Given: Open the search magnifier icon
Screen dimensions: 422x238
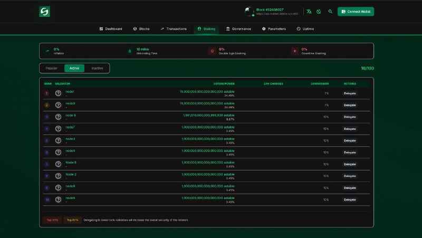Looking at the screenshot, I should point(330,12).
